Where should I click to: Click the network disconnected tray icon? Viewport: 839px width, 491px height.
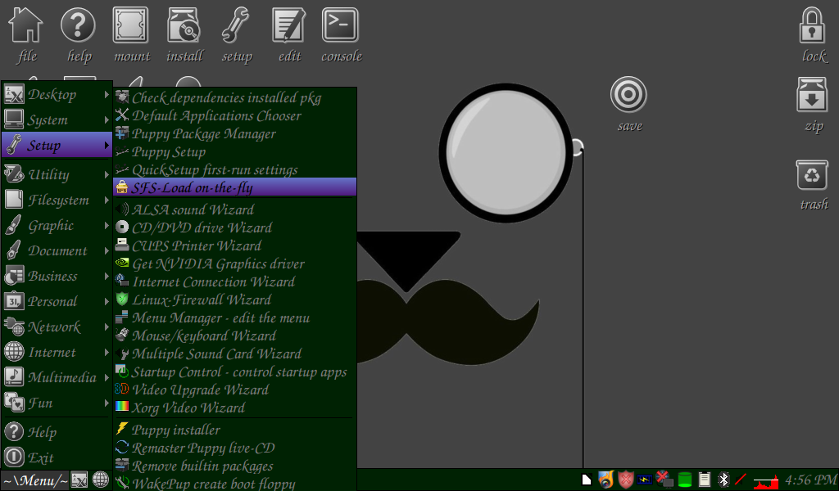664,479
